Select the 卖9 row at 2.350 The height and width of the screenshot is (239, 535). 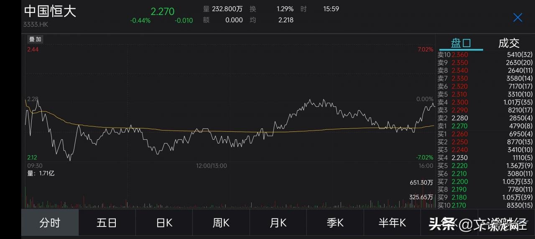click(485, 63)
